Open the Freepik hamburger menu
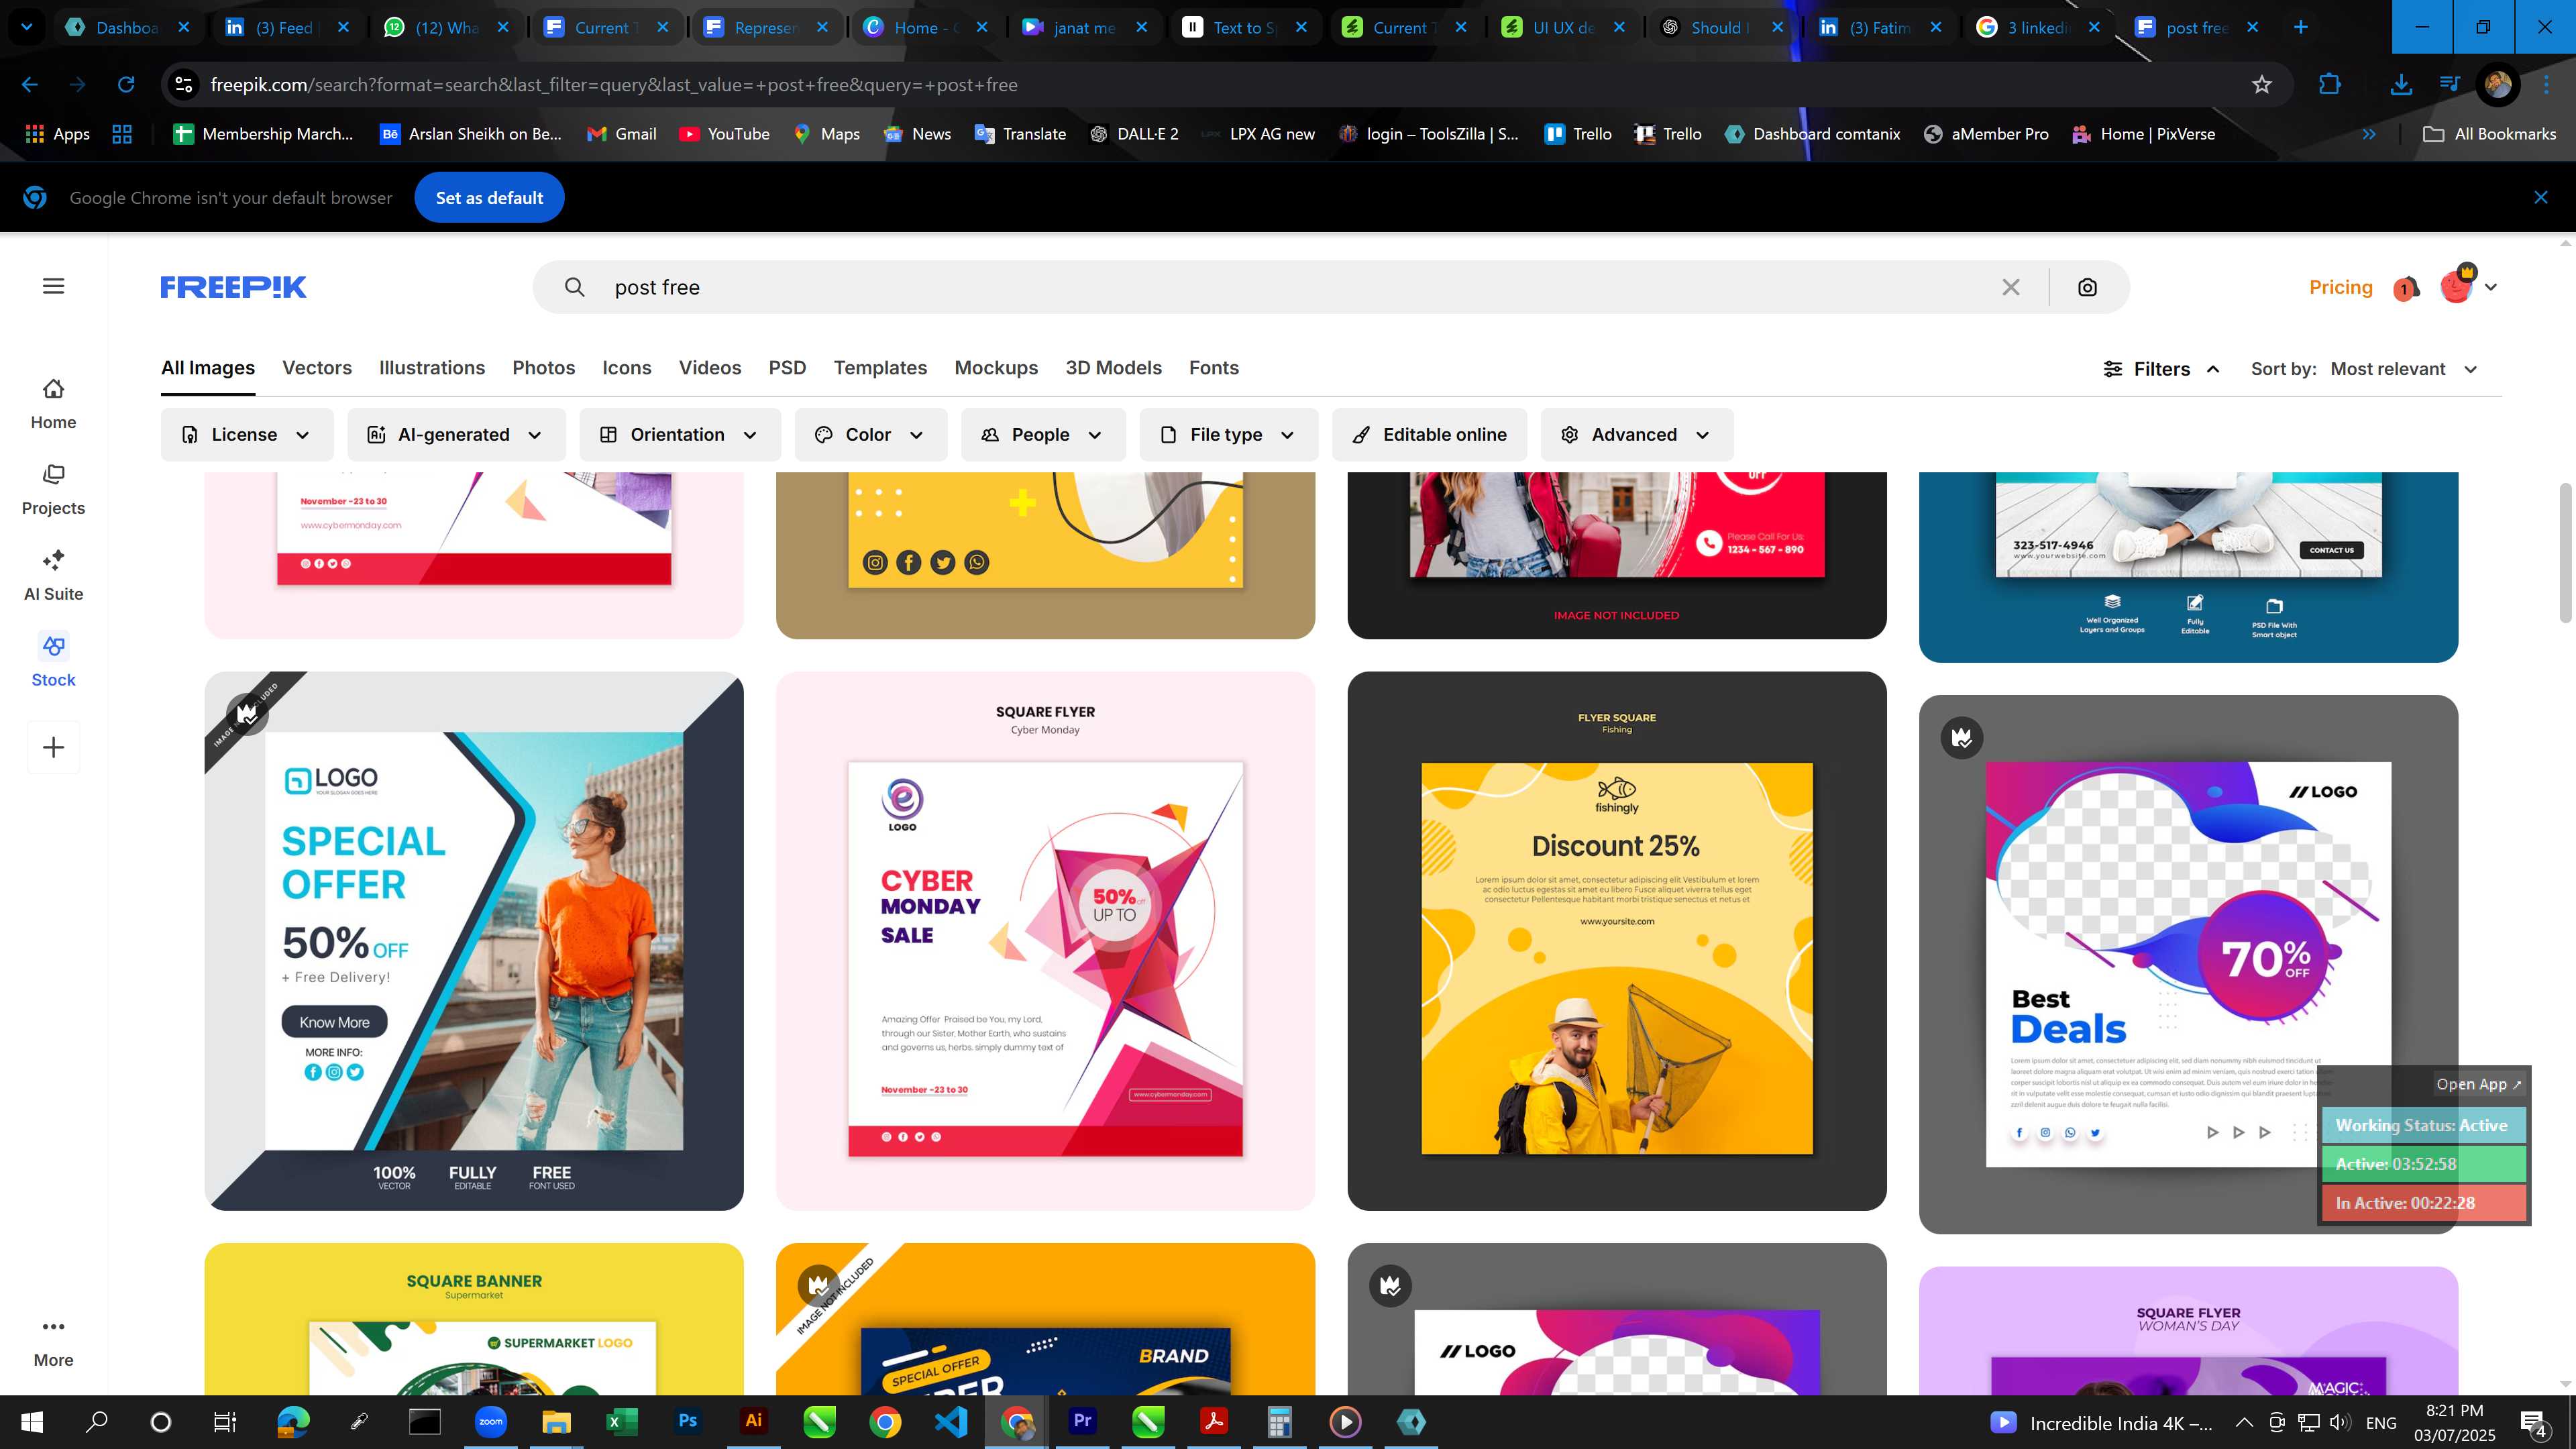The width and height of the screenshot is (2576, 1449). [54, 287]
